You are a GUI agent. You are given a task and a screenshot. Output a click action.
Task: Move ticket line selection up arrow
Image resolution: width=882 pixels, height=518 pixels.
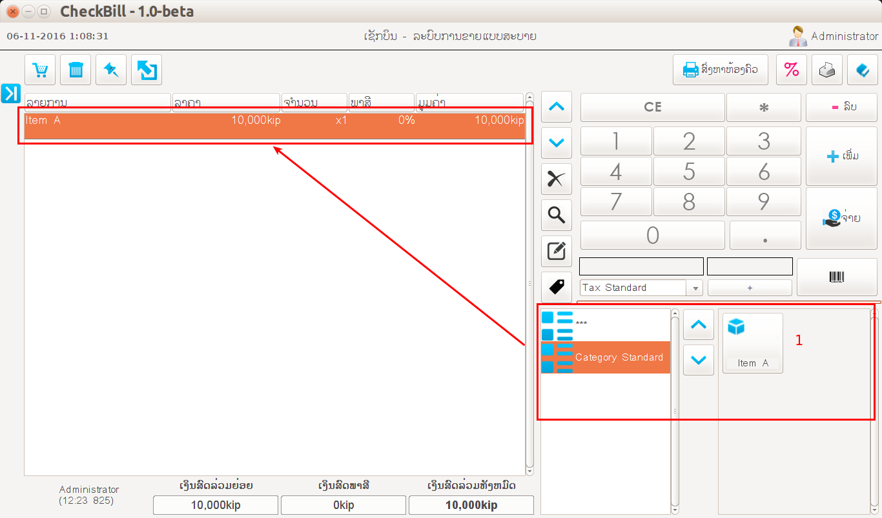point(556,107)
